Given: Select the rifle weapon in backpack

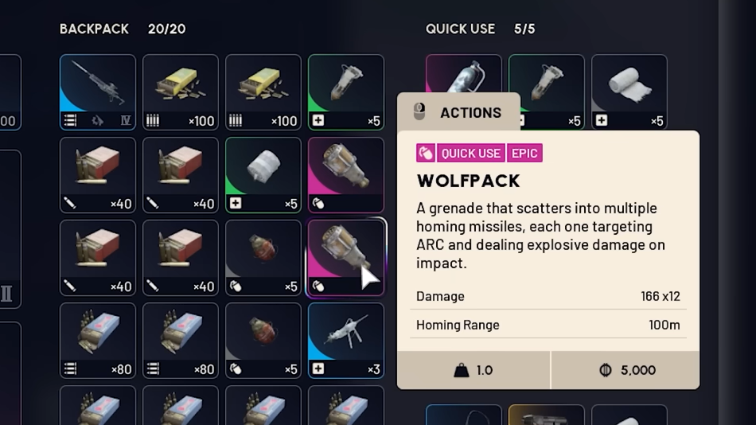Looking at the screenshot, I should pos(98,92).
